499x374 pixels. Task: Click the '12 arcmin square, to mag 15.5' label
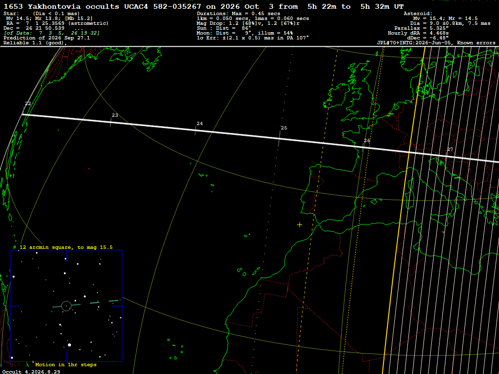click(x=66, y=247)
